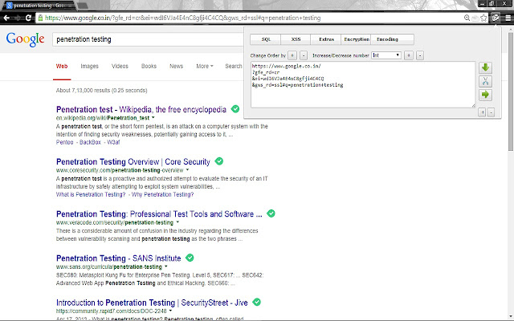Click green checkmark beside SANS Institute result

[x=190, y=258]
